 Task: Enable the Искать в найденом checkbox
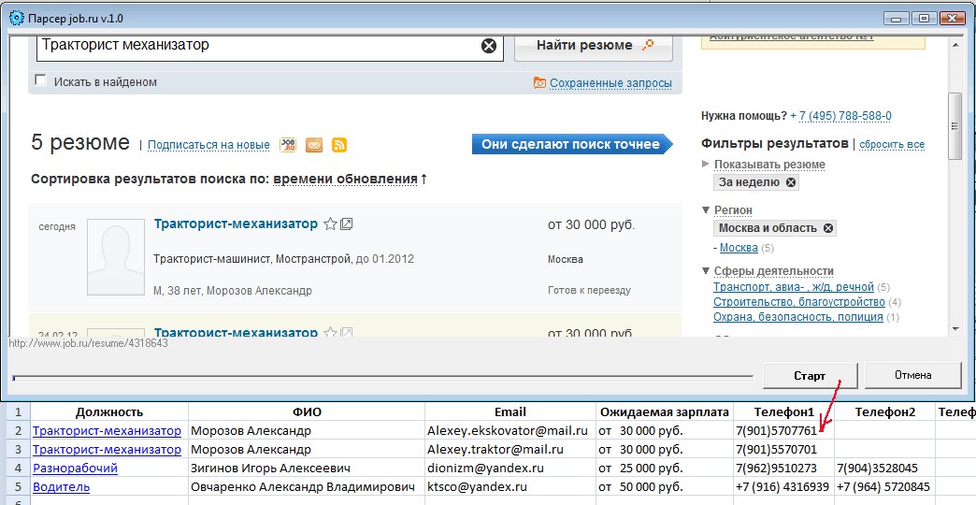[41, 80]
